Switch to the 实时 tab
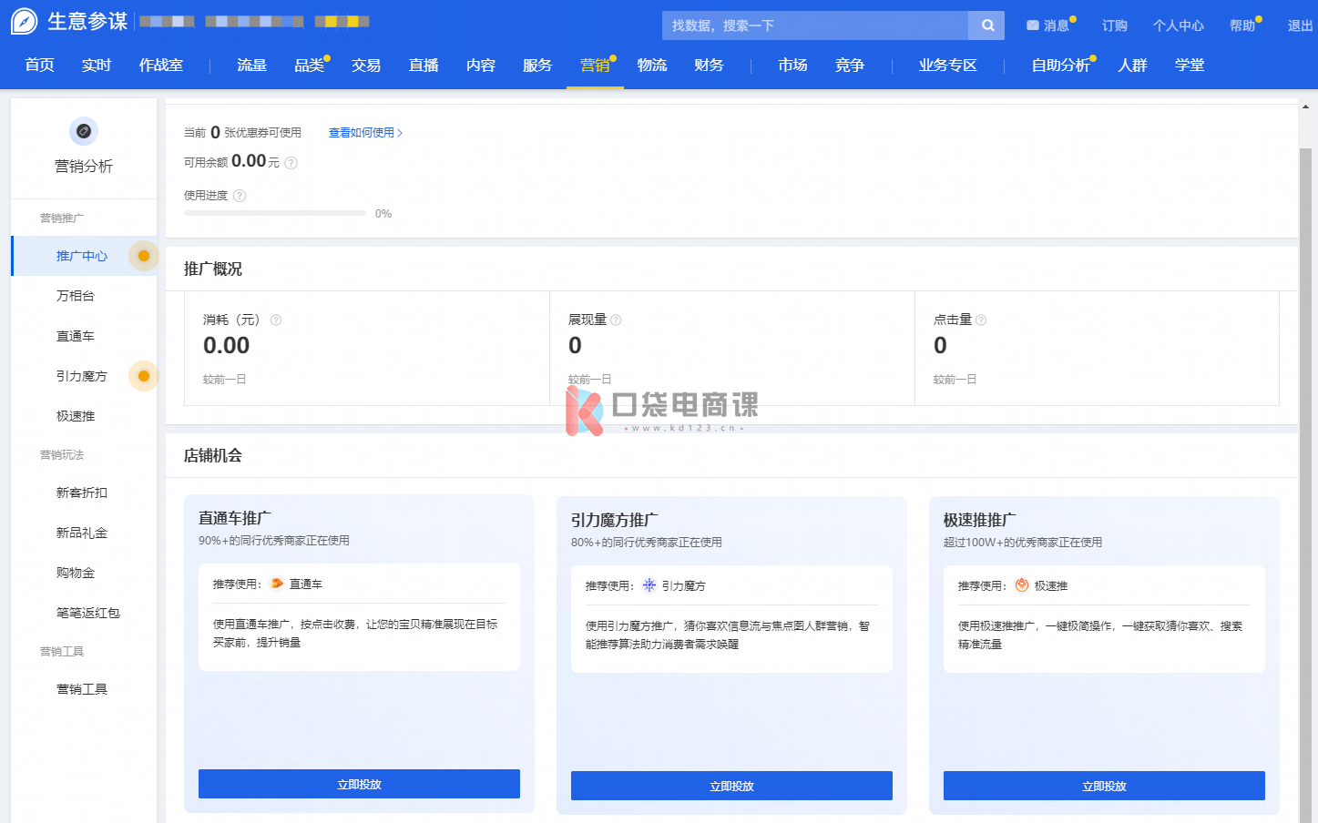 96,66
